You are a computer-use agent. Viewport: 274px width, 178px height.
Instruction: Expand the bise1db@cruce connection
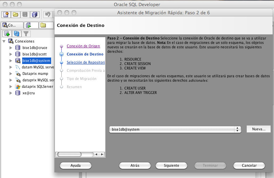click(x=11, y=48)
